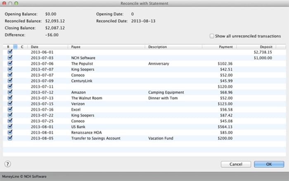Uncheck reconciled box for Amazon transaction
This screenshot has height=181, width=289.
click(10, 92)
